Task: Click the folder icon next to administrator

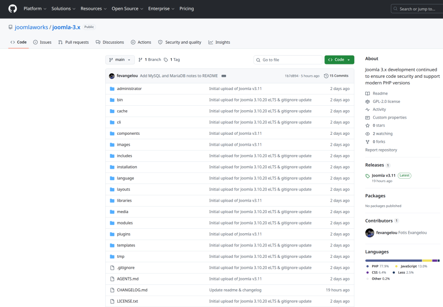Action: [x=112, y=89]
